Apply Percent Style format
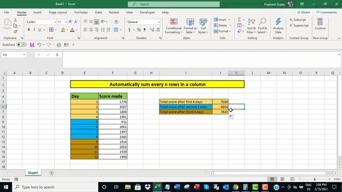This screenshot has width=342, height=192. click(139, 30)
